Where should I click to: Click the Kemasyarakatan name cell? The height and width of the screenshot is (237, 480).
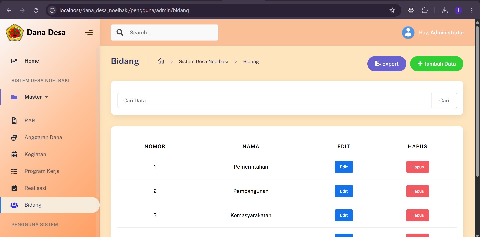pyautogui.click(x=251, y=215)
